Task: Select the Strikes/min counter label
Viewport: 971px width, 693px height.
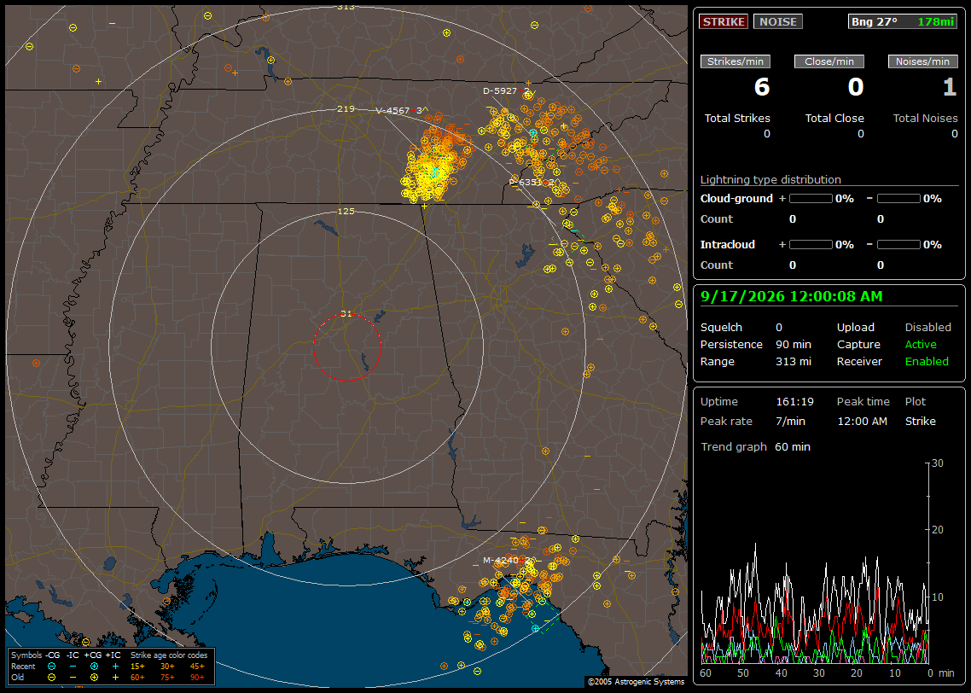Action: click(735, 61)
